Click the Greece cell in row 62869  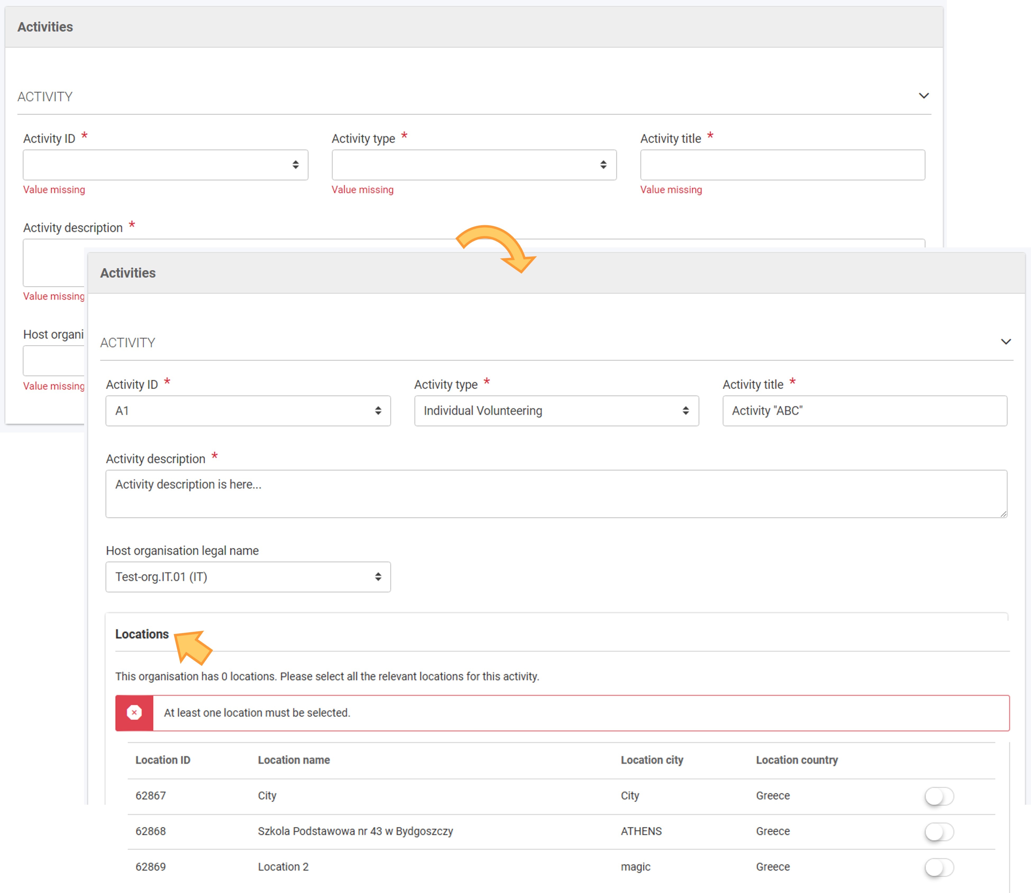[x=773, y=867]
